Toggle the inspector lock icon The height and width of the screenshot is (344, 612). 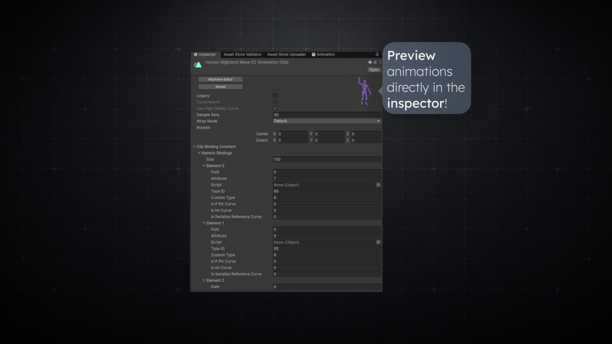(x=377, y=55)
